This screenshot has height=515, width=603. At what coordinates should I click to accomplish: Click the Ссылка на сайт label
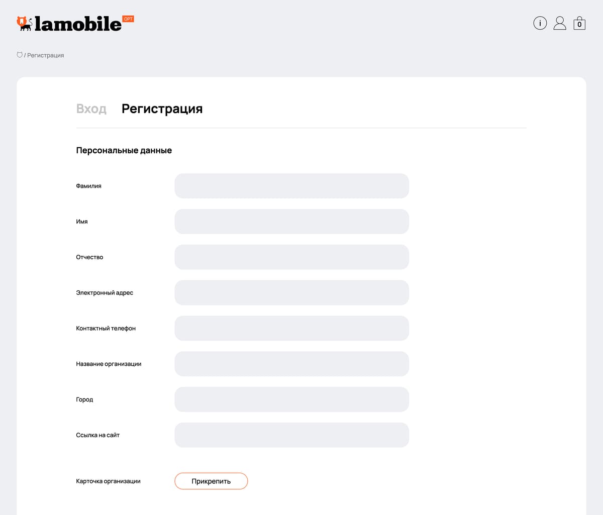(98, 435)
